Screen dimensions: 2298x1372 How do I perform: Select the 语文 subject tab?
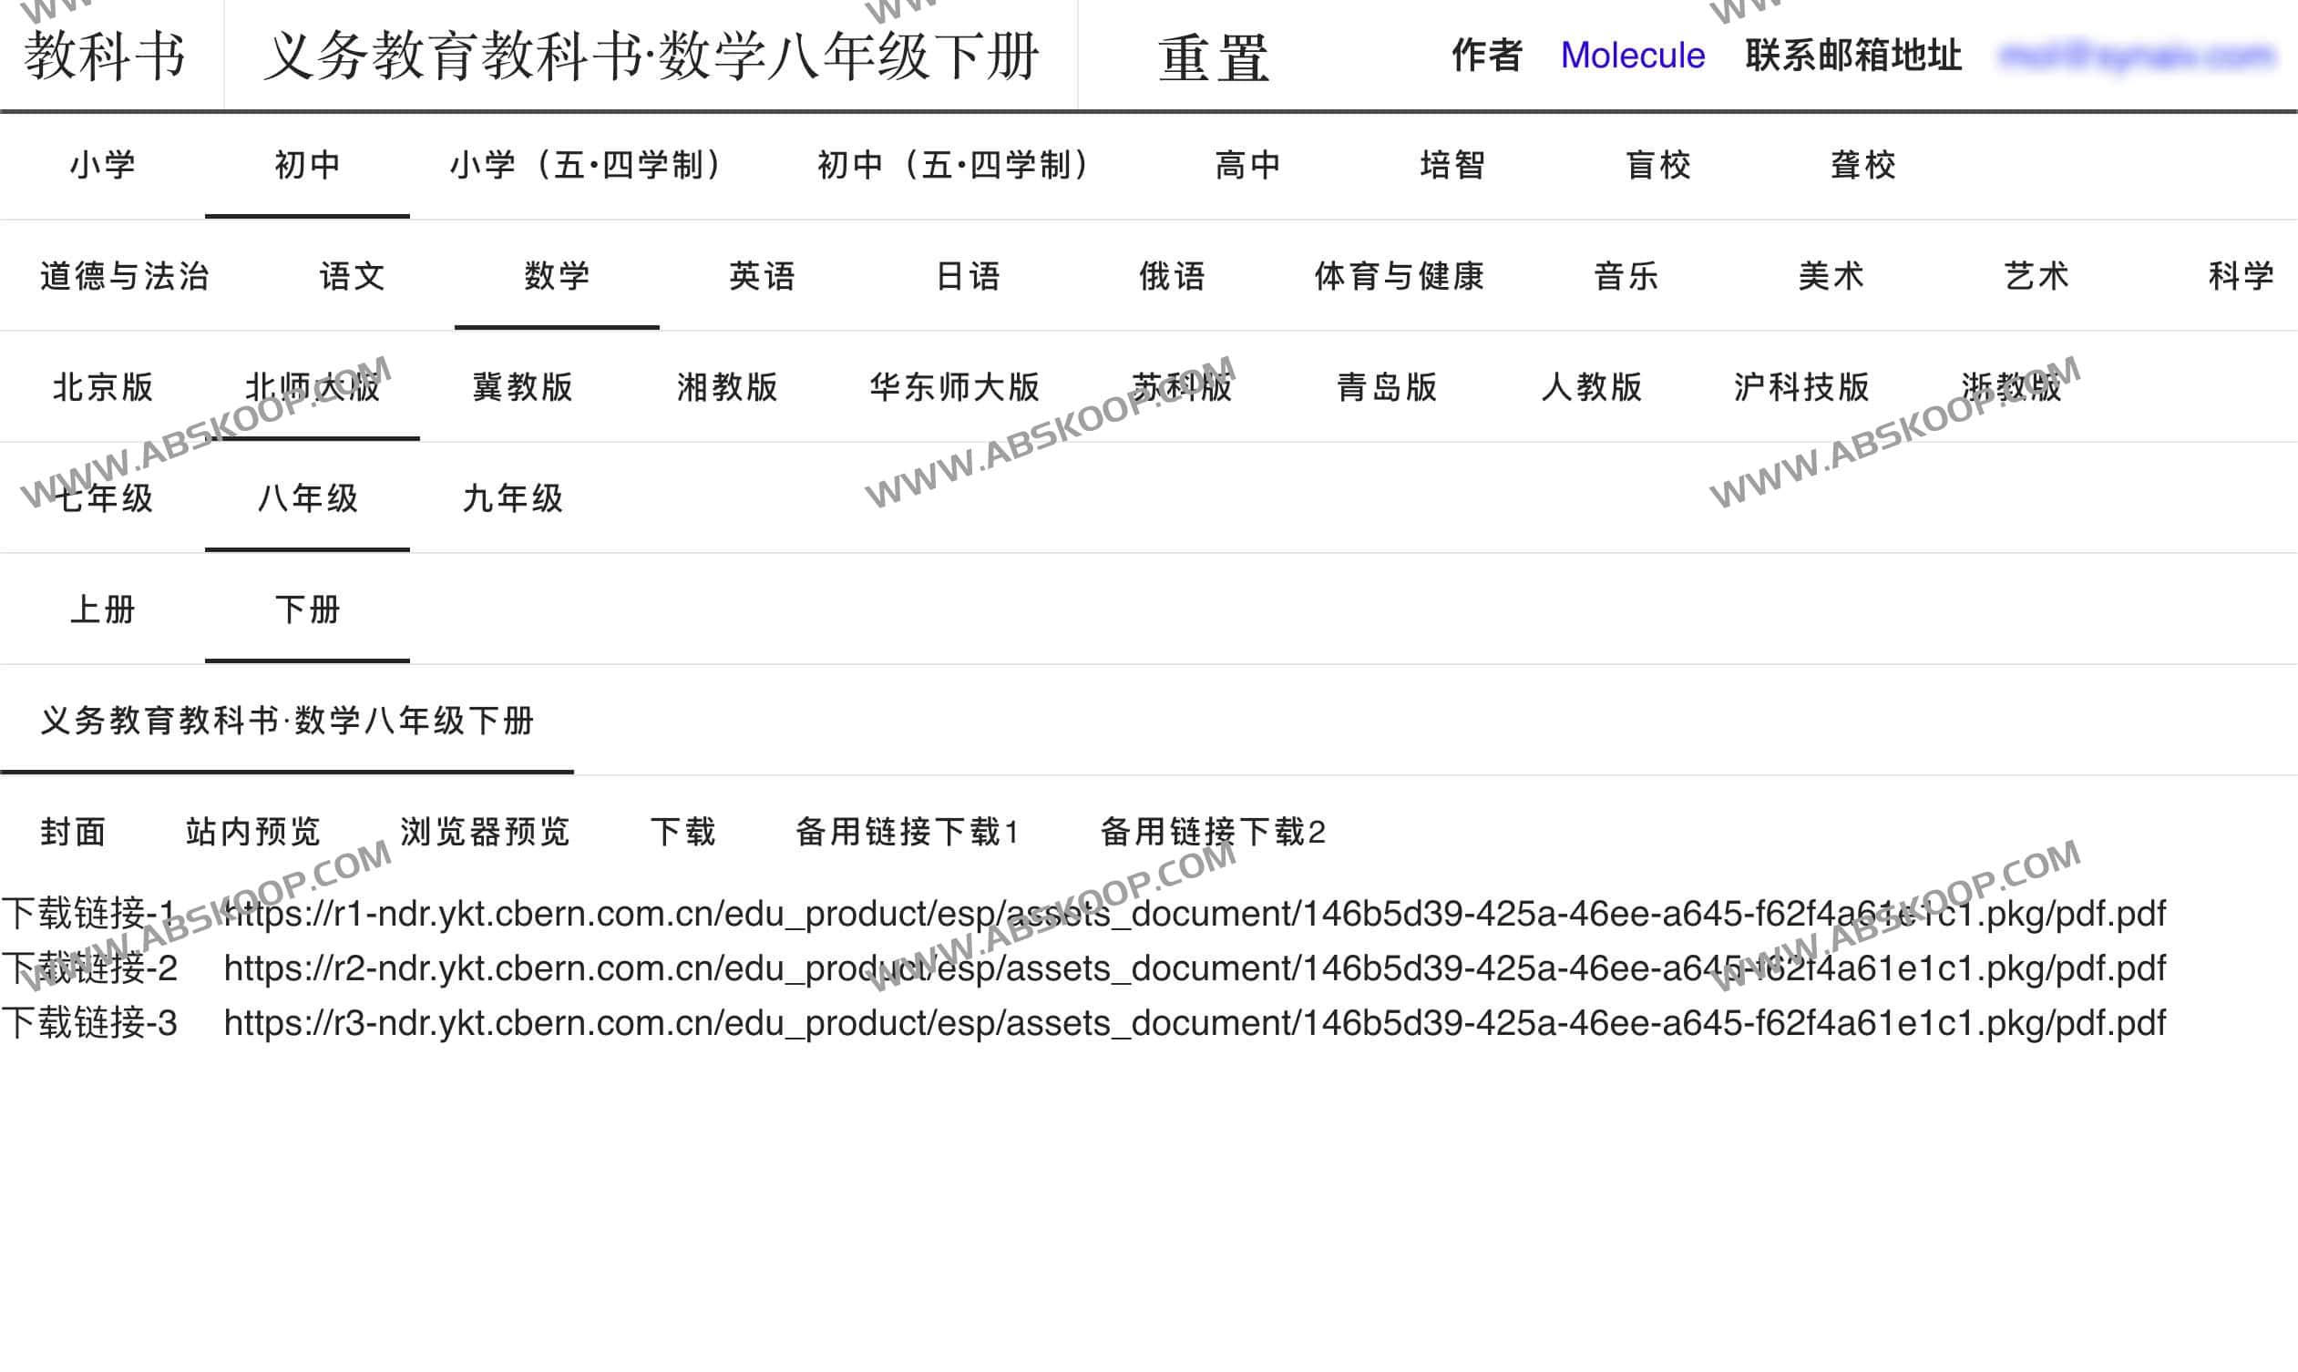coord(353,276)
